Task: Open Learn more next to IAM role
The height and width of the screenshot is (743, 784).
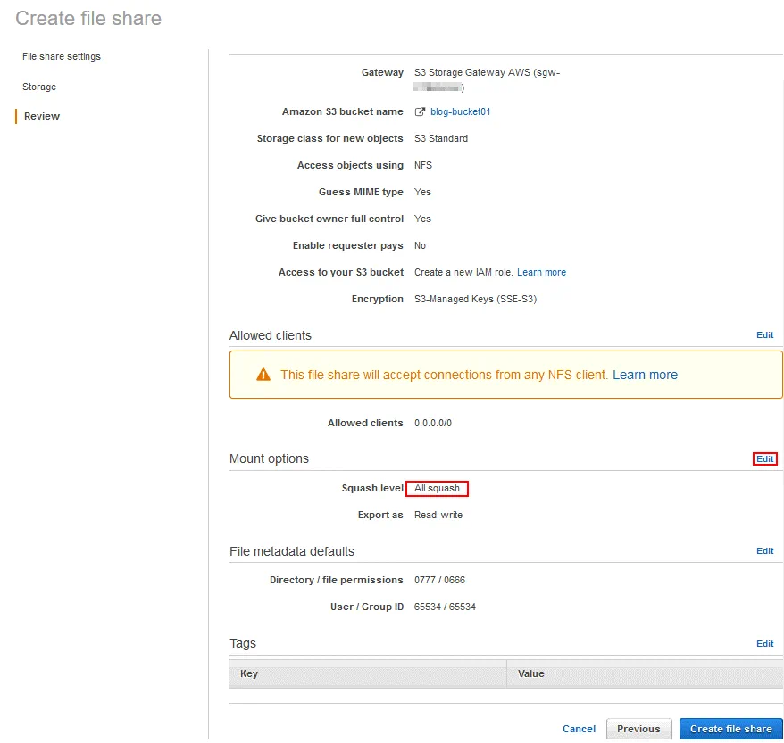Action: point(541,272)
